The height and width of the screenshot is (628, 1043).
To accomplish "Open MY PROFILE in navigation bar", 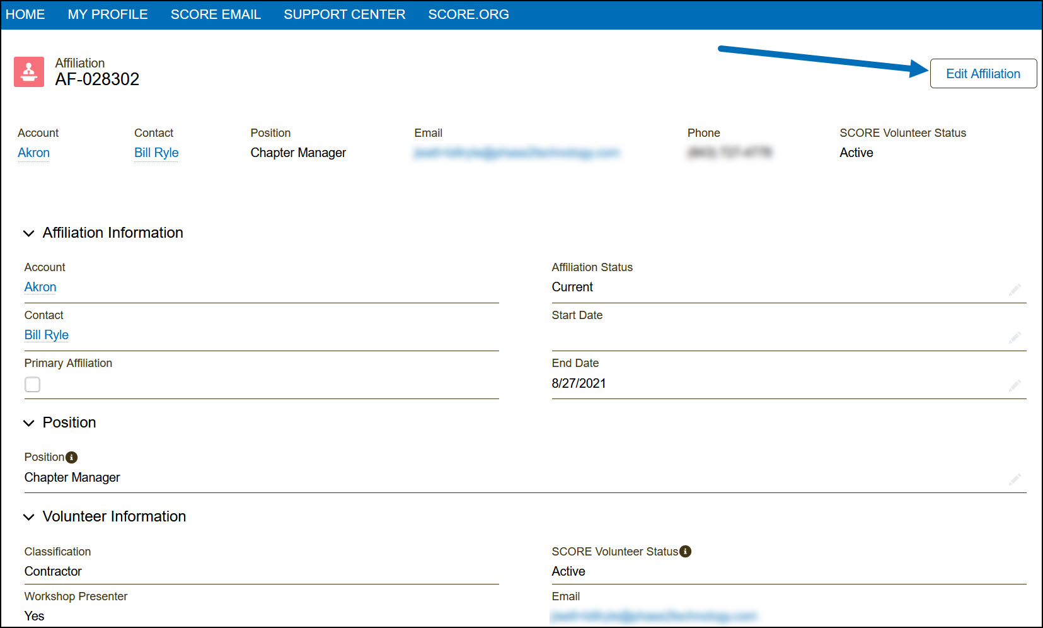I will click(108, 15).
